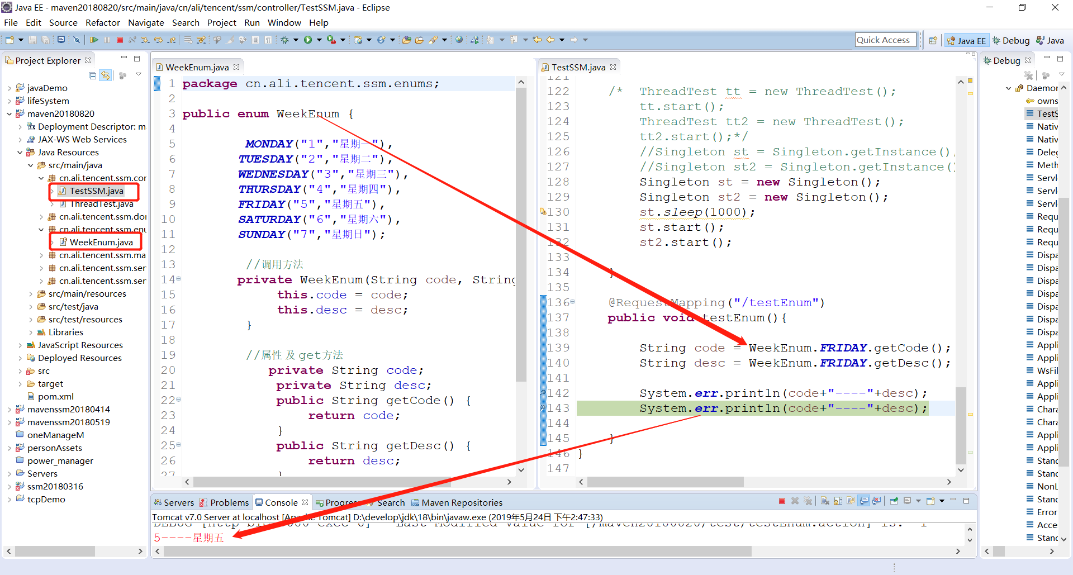Image resolution: width=1073 pixels, height=575 pixels.
Task: Click the Suspend debug icon
Action: (107, 40)
